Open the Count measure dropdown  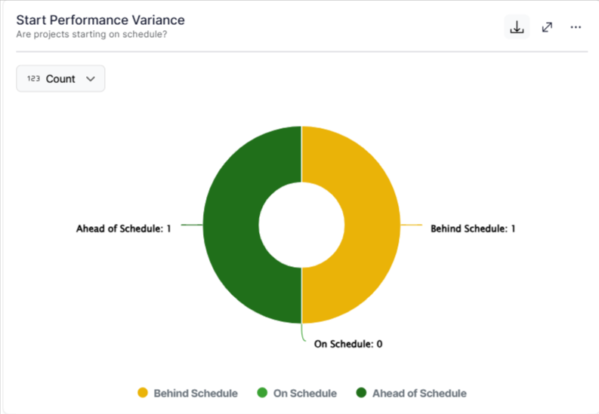click(x=60, y=78)
